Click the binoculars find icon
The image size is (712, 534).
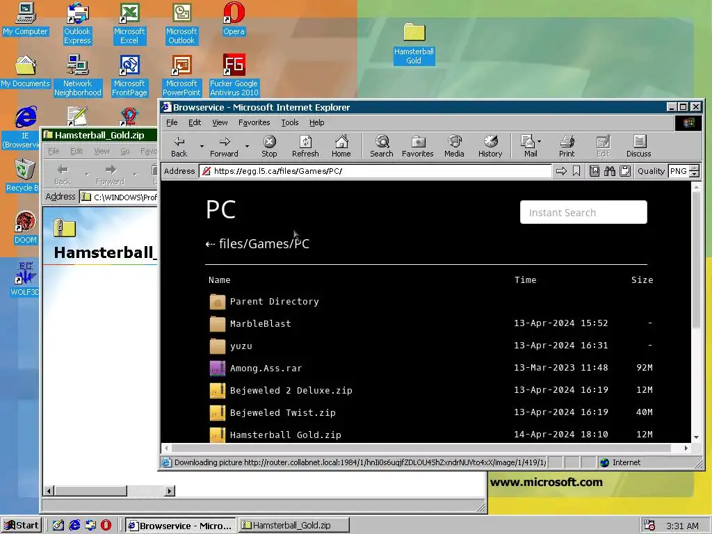(x=609, y=171)
